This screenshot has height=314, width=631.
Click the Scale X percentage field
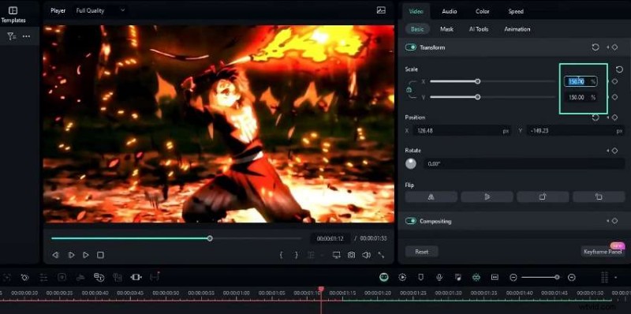(581, 81)
